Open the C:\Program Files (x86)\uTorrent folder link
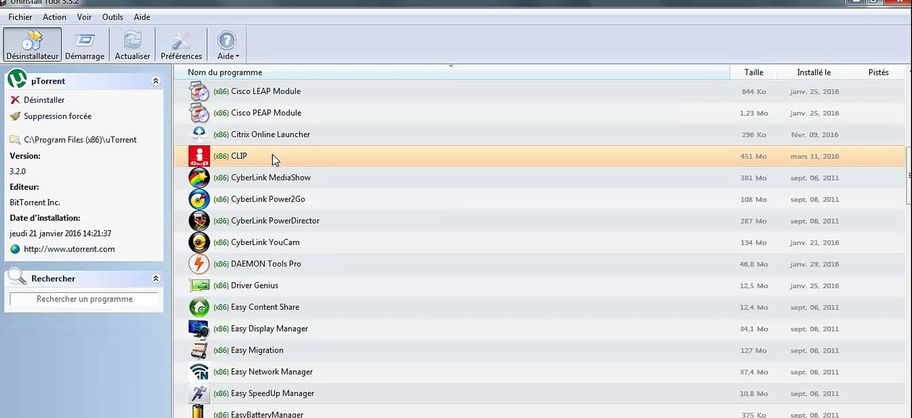This screenshot has width=912, height=418. [x=80, y=140]
